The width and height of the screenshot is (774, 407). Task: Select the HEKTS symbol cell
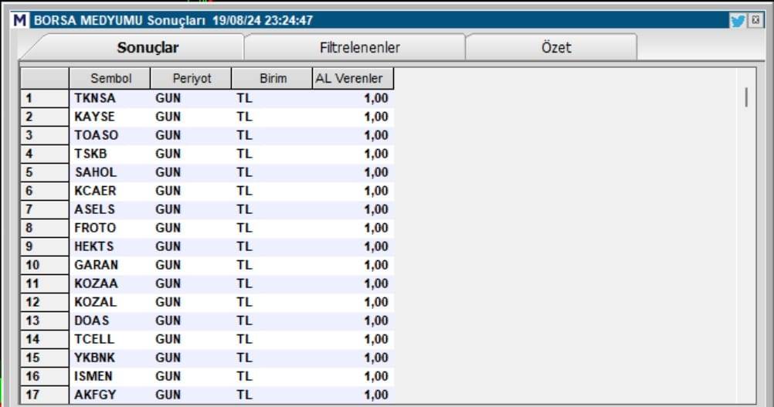[110, 246]
